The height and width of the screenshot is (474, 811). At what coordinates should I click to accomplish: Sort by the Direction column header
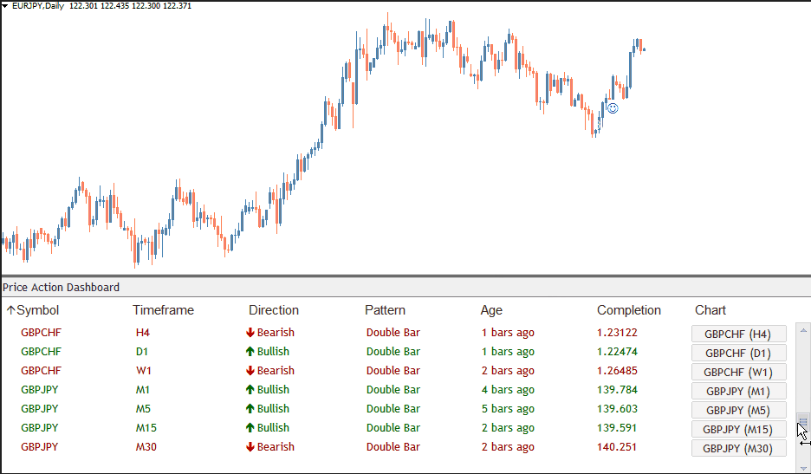pos(274,310)
